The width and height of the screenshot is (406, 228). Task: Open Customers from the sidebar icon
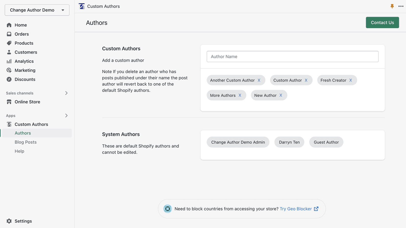[9, 52]
